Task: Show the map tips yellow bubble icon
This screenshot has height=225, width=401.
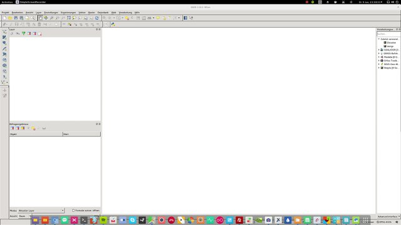Action: [x=158, y=18]
